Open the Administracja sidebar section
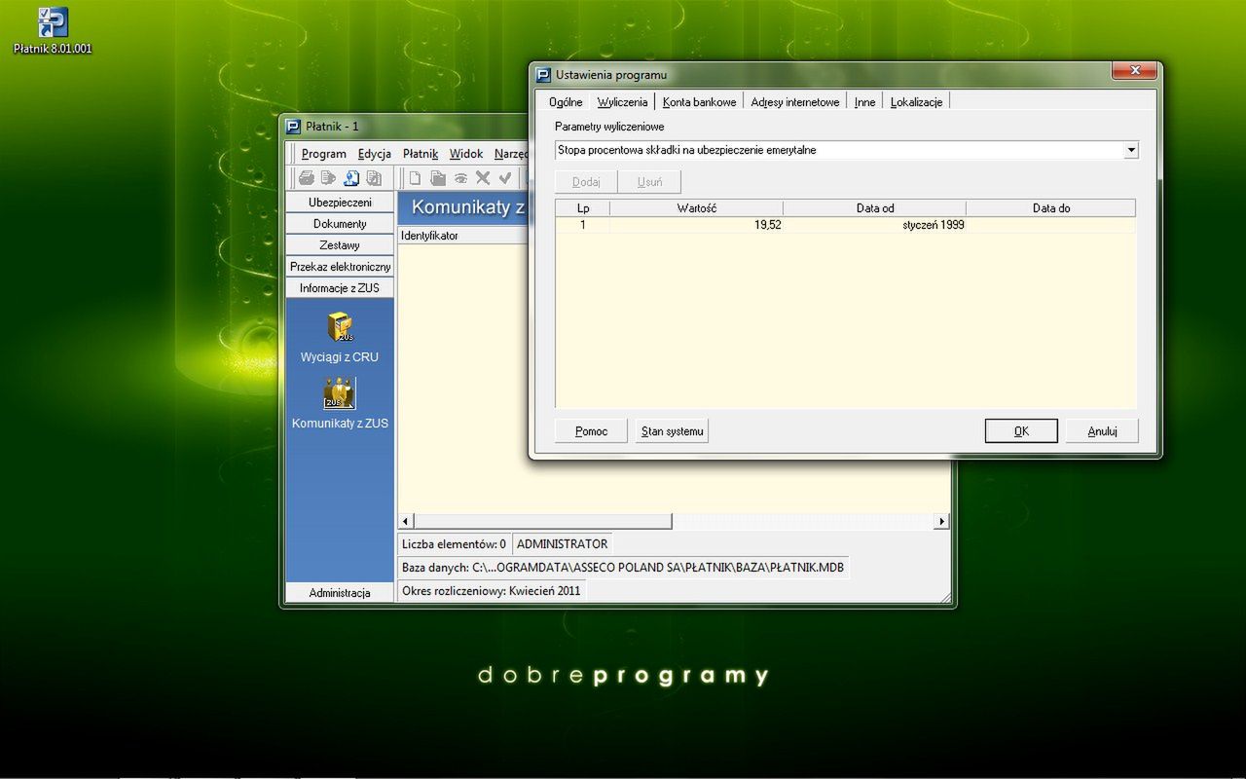Viewport: 1246px width, 779px height. [x=340, y=592]
